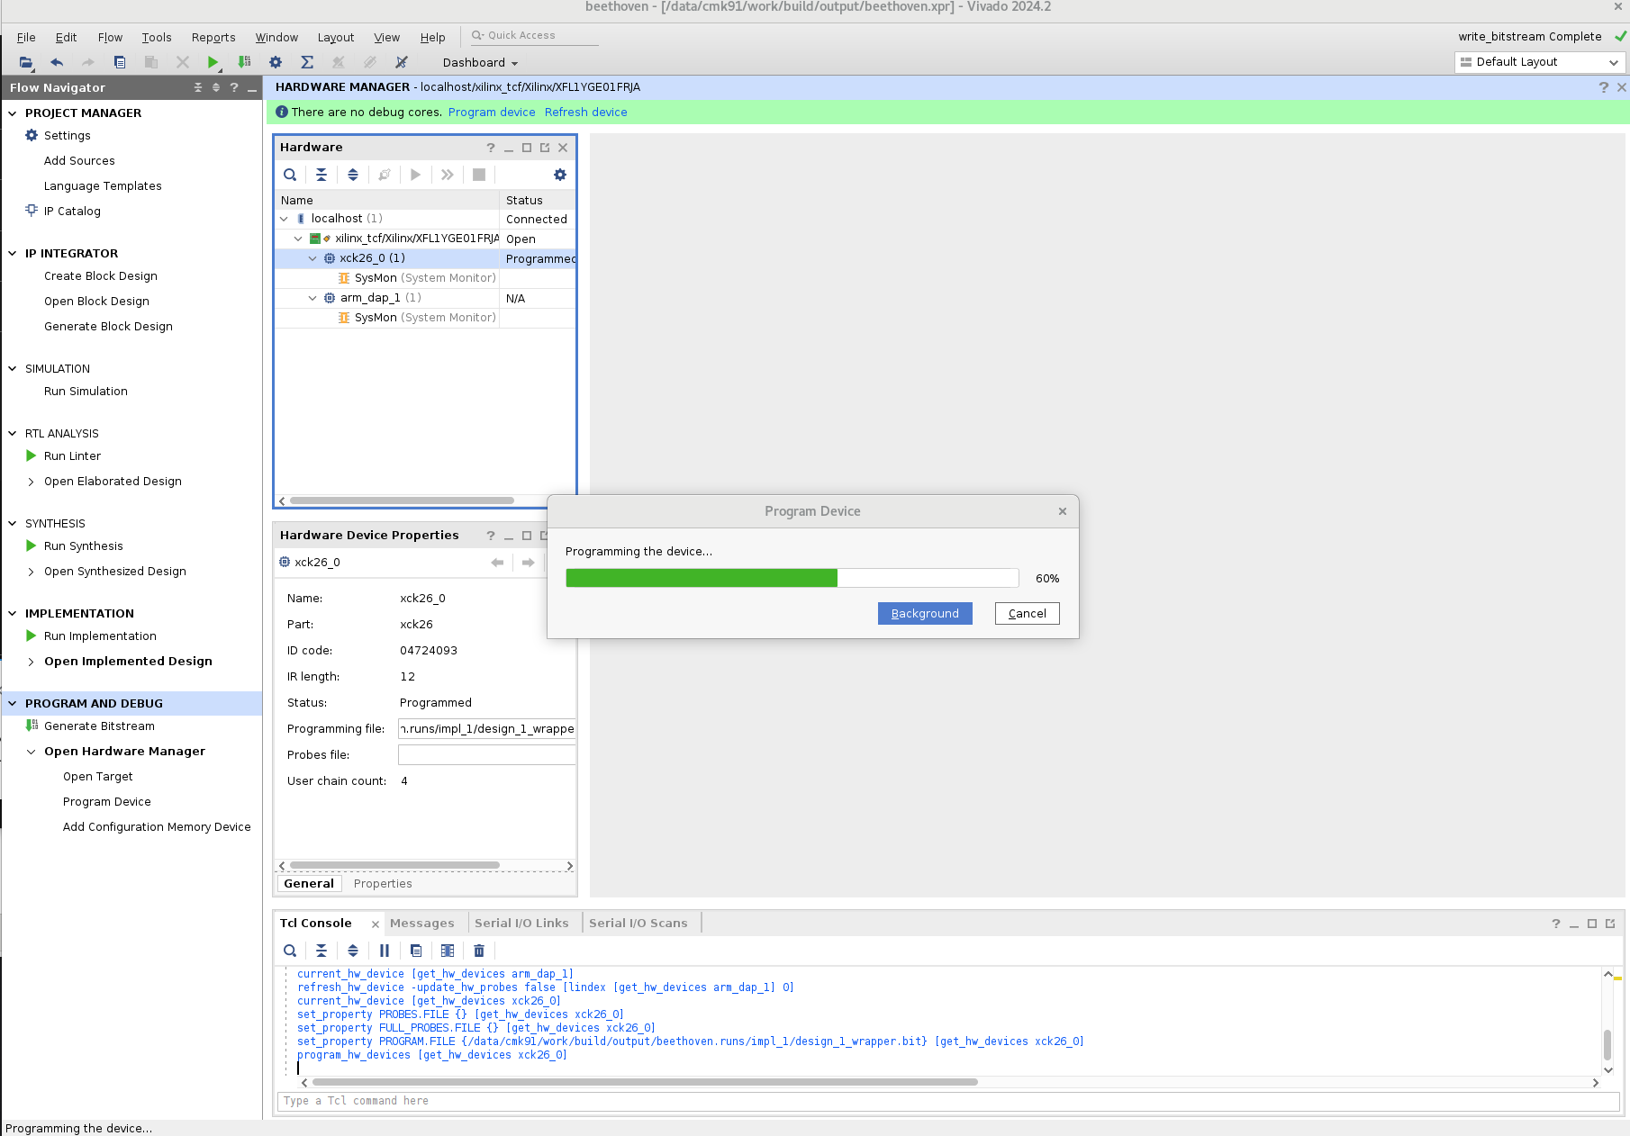
Task: Toggle column selection in Tcl Console
Action: (448, 951)
